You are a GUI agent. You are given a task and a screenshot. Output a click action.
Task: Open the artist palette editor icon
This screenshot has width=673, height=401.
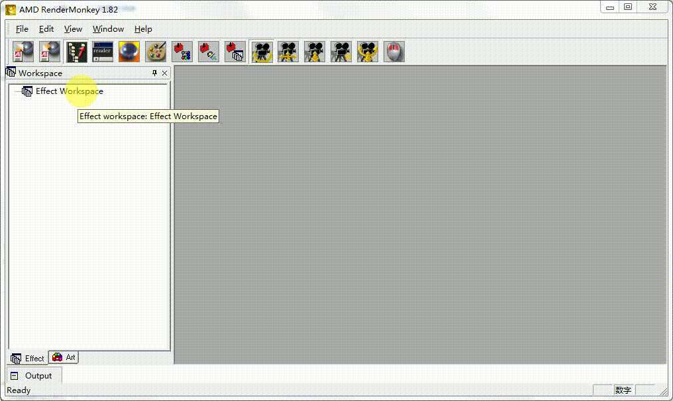point(156,52)
